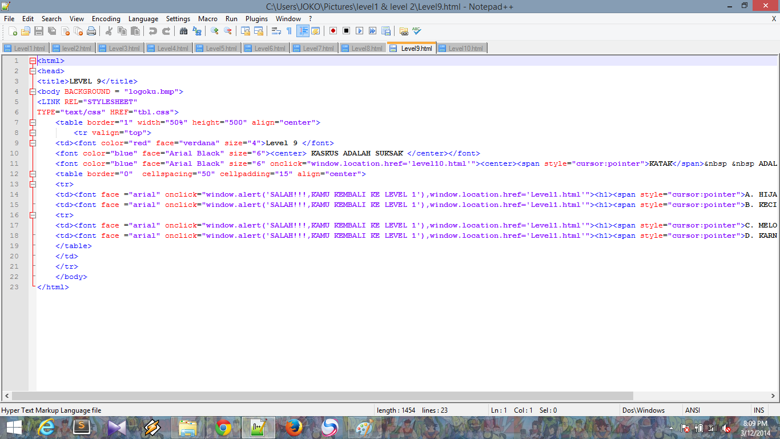Click line number 23 in the margin
Screen dimensions: 780x439
15,287
